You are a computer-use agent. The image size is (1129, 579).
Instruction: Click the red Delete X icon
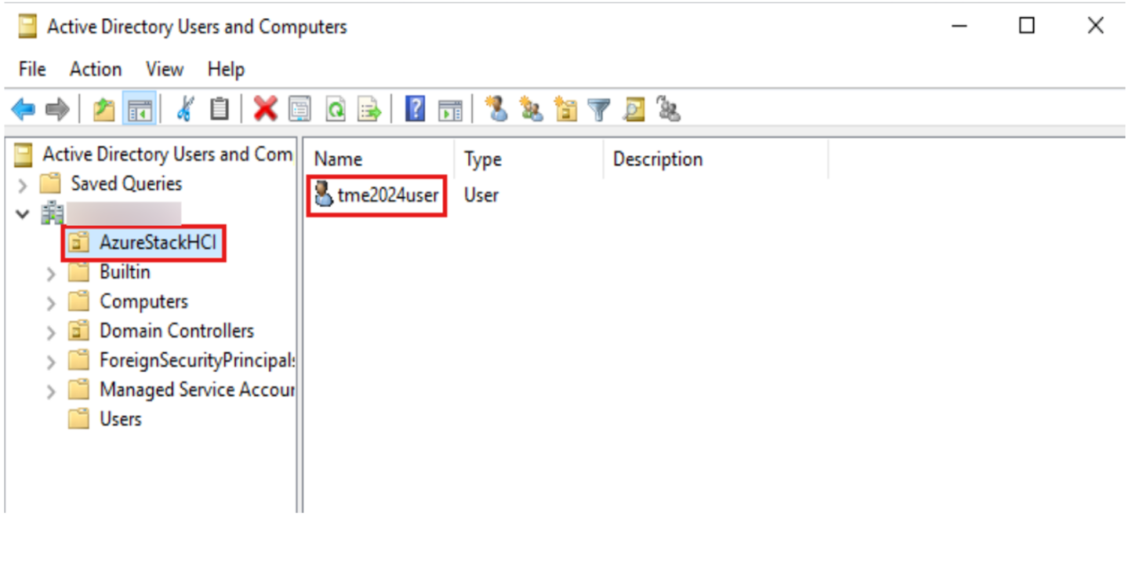pyautogui.click(x=265, y=110)
